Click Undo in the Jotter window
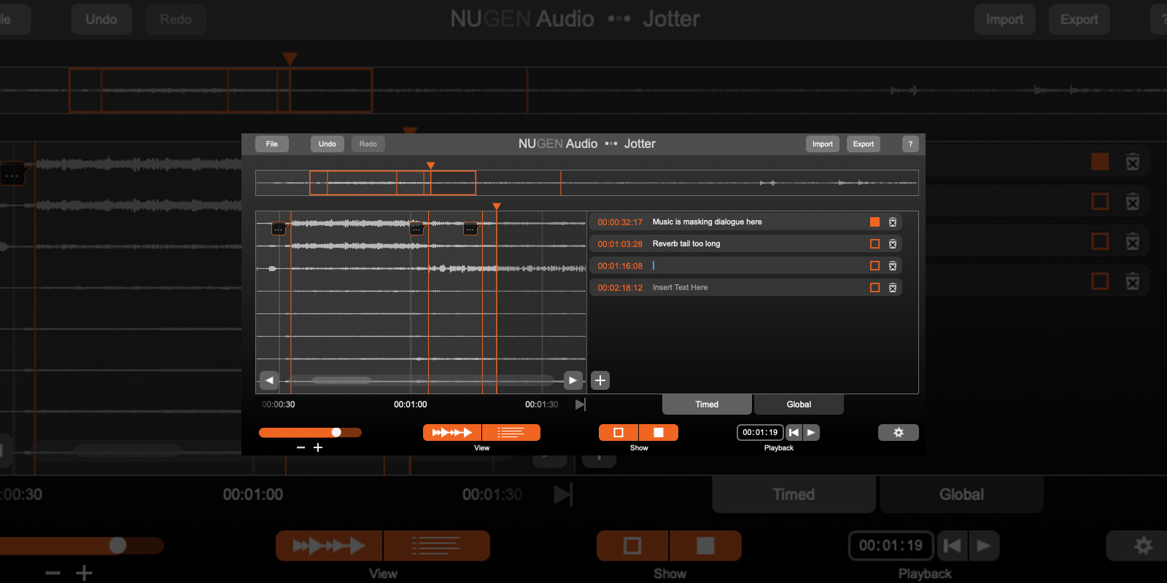The image size is (1167, 583). tap(327, 144)
